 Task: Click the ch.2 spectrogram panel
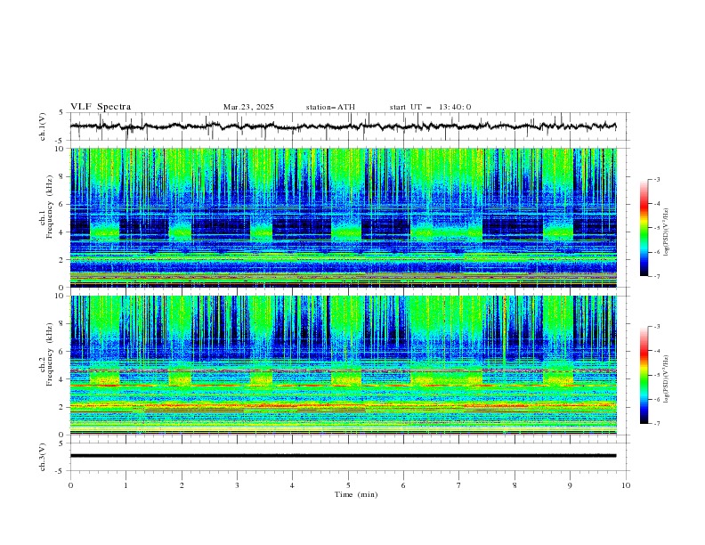pos(344,365)
